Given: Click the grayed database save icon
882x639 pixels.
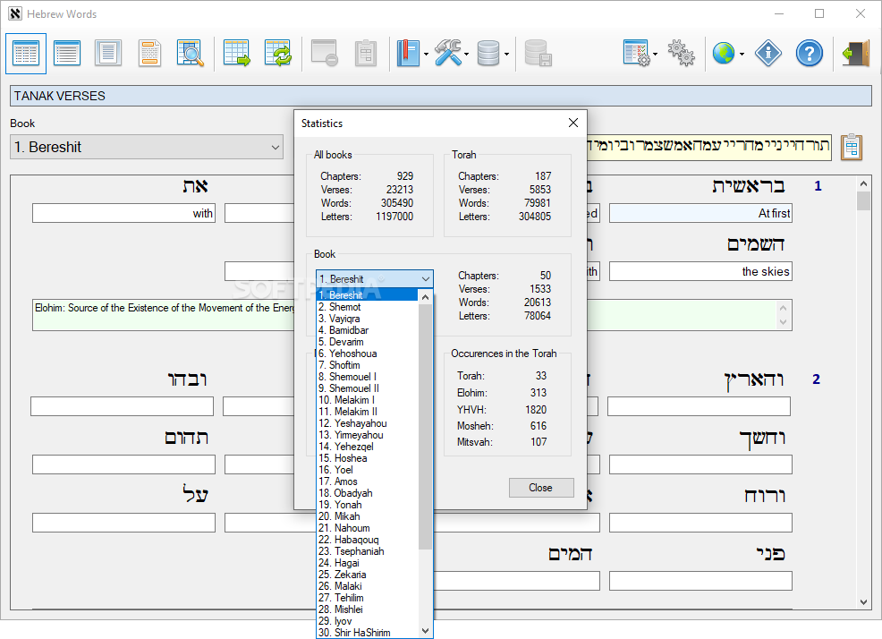Looking at the screenshot, I should point(538,54).
